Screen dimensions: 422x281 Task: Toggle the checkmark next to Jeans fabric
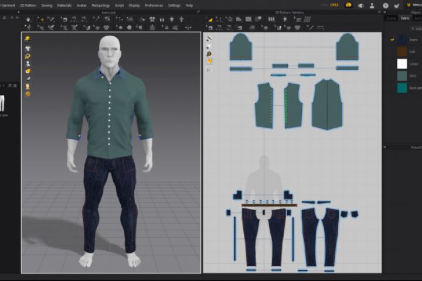(x=392, y=39)
